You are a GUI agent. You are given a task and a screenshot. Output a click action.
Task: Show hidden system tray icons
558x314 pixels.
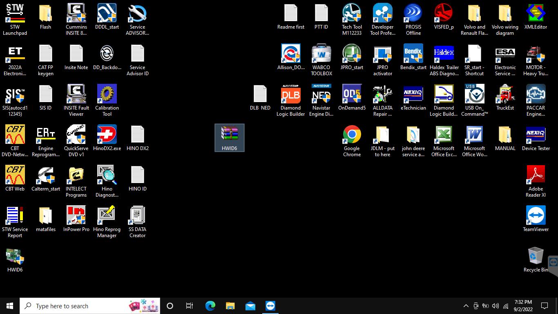click(x=466, y=306)
